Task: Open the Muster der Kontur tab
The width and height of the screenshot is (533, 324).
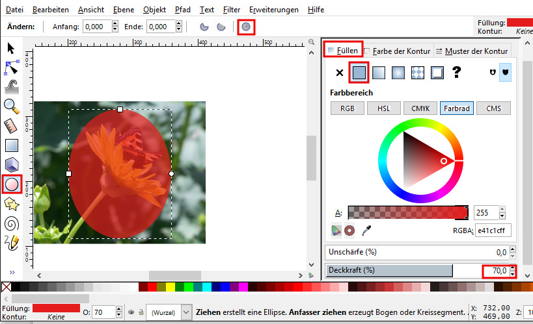Action: 472,51
